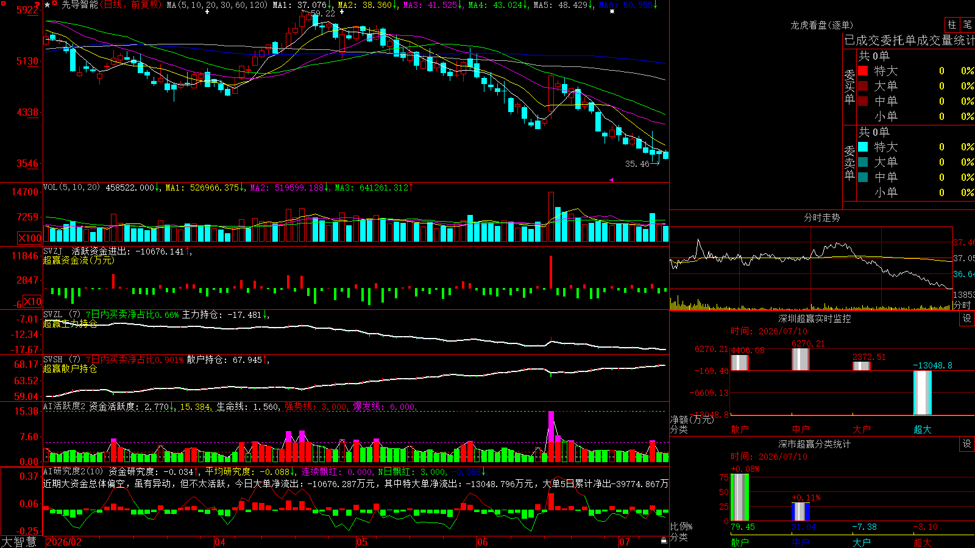
Task: Click the 分时走势 panel title
Action: 822,217
